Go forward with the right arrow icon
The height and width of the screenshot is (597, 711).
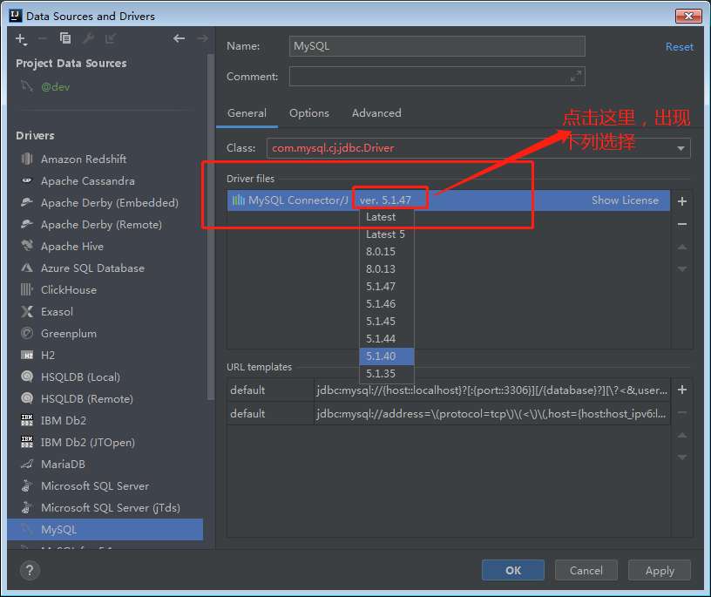coord(202,38)
